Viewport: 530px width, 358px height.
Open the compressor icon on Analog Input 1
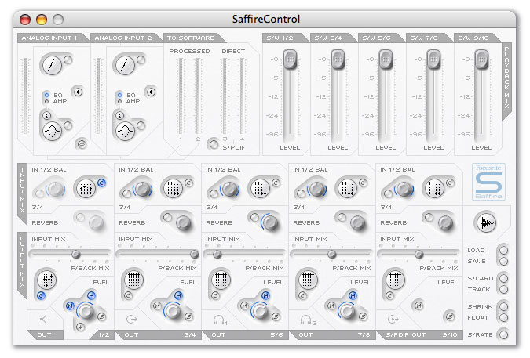[x=50, y=66]
